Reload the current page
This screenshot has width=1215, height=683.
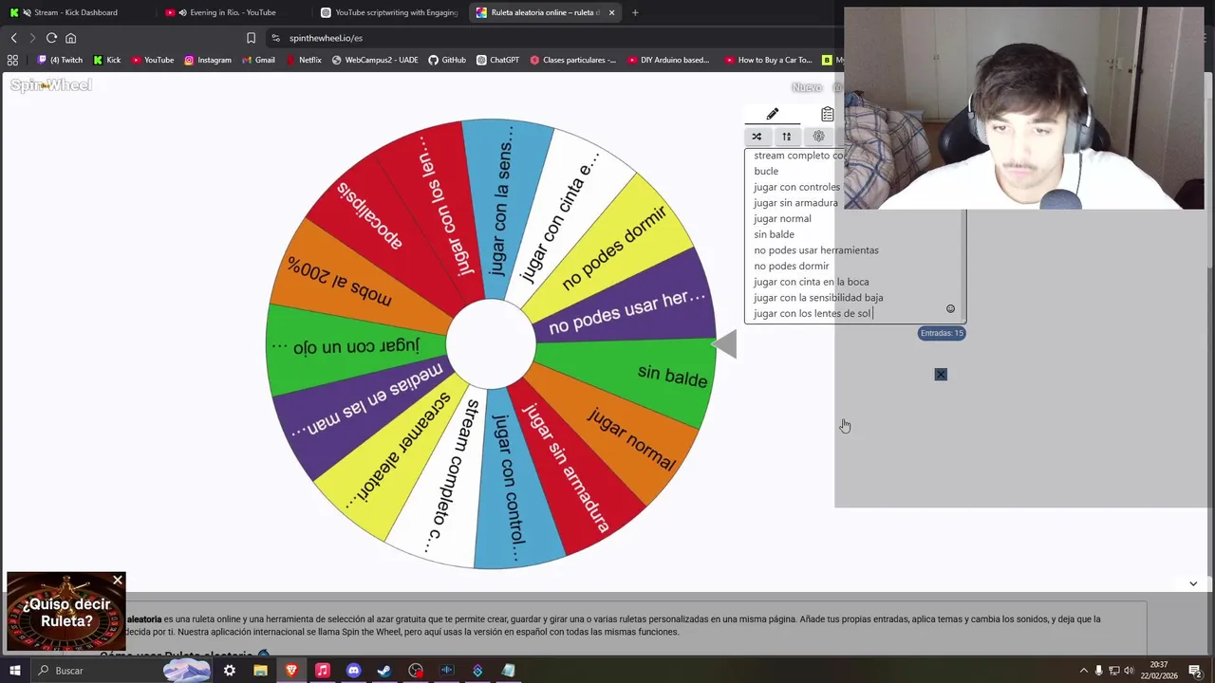(51, 38)
